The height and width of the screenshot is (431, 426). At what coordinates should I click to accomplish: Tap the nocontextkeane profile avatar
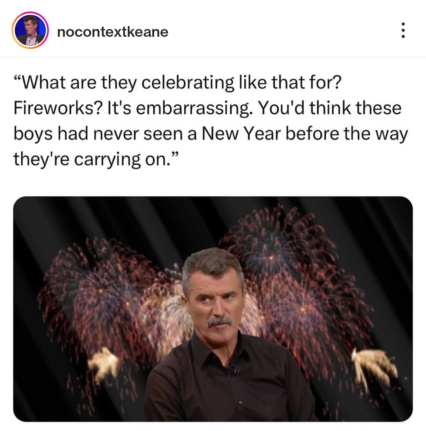[x=30, y=30]
